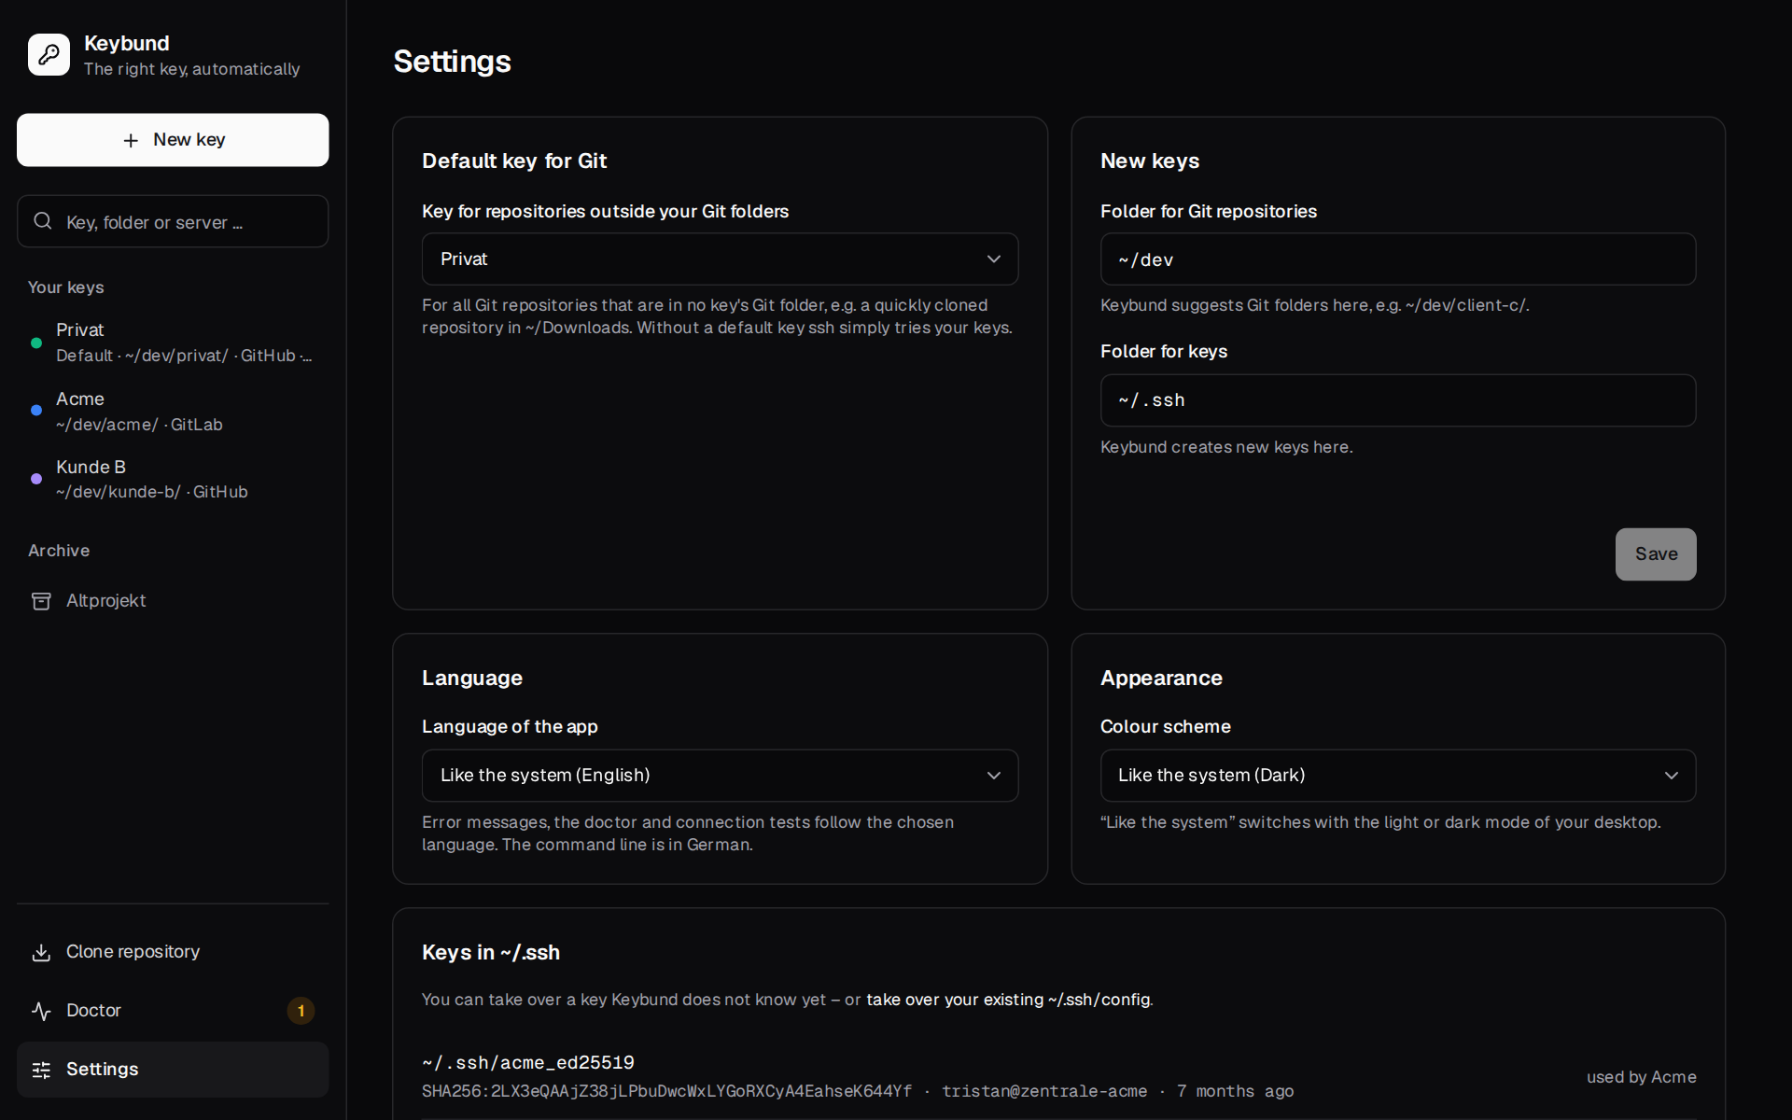Image resolution: width=1792 pixels, height=1120 pixels.
Task: Open the Colour scheme dropdown
Action: [x=1398, y=776]
